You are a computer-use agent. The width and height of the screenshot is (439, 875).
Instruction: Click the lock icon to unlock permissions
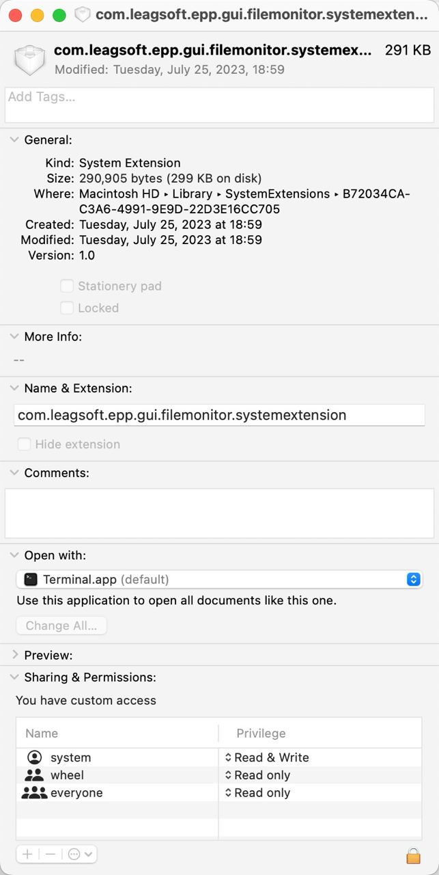[413, 855]
